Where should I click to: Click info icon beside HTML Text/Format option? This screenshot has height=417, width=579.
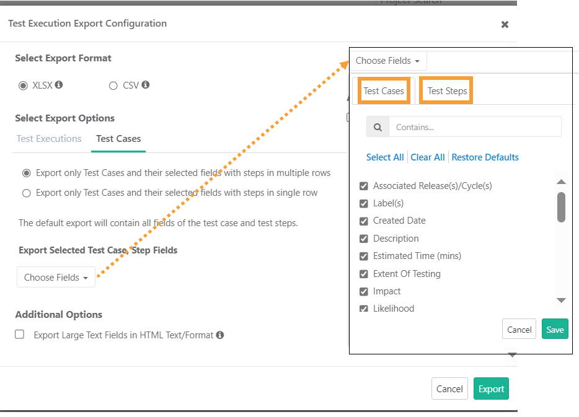tap(220, 335)
